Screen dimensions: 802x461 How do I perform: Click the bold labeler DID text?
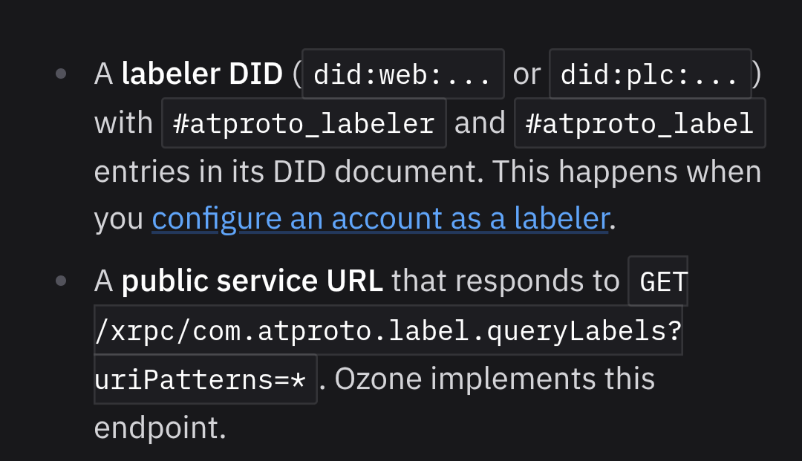[x=202, y=73]
